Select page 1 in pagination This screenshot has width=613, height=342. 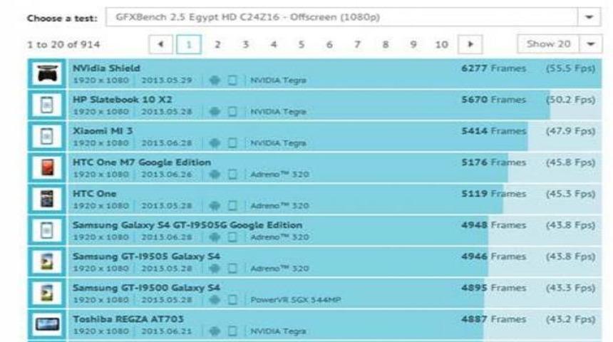click(x=189, y=45)
